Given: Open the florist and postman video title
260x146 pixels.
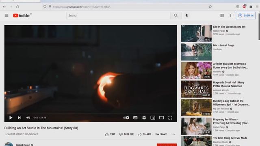Looking at the screenshot, I should point(230,66).
